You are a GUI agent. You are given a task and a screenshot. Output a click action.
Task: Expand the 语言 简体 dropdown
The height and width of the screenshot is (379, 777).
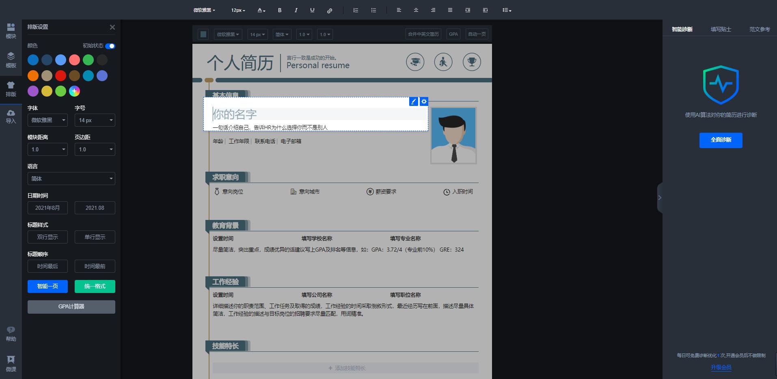point(71,179)
